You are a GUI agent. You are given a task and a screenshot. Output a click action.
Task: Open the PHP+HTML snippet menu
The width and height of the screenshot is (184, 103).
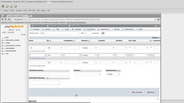click(32, 11)
